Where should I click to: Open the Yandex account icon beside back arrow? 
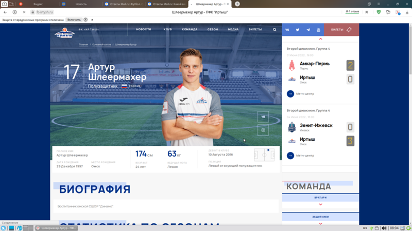click(15, 12)
